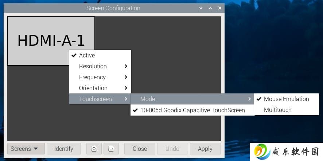Click the Undo button
323x161 pixels.
[172, 149]
